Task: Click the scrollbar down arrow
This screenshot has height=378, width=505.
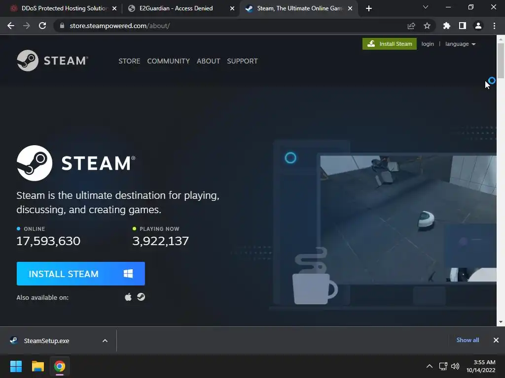Action: 501,322
